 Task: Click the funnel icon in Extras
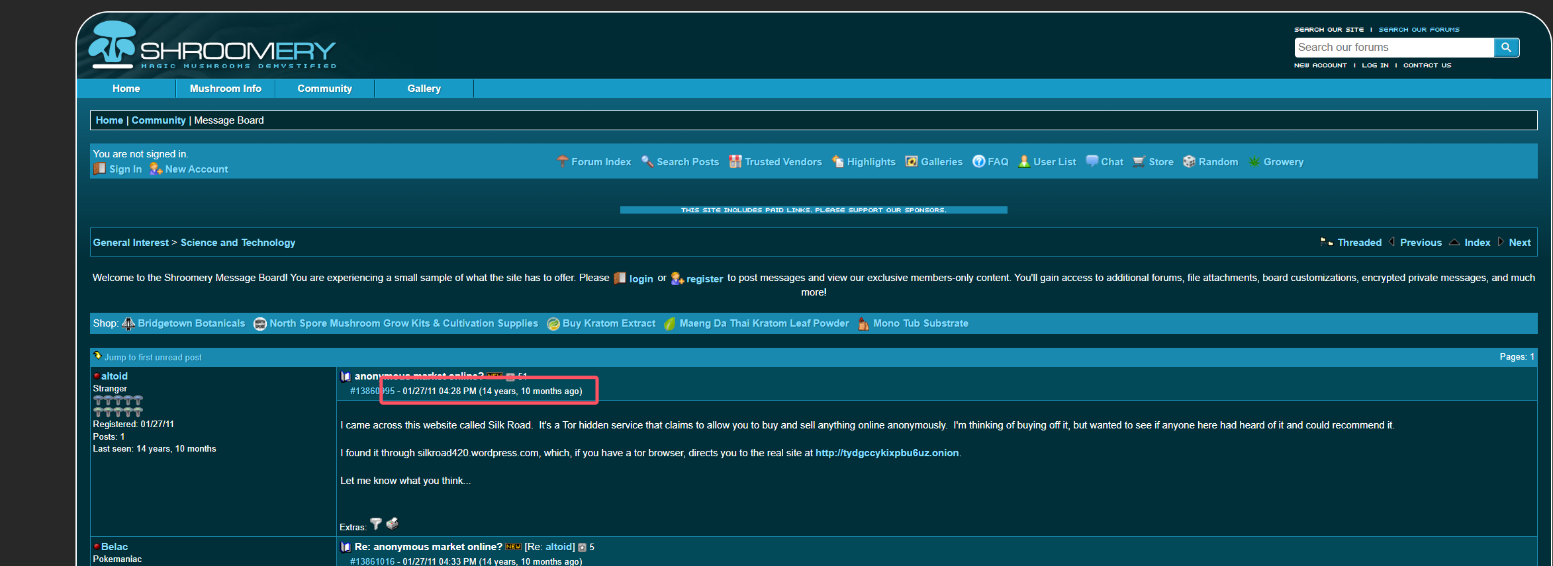[376, 524]
